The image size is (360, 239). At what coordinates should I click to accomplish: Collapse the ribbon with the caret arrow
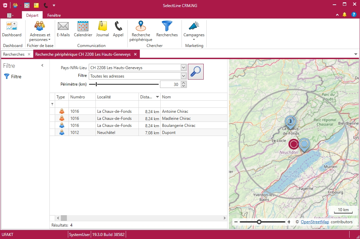tap(337, 15)
